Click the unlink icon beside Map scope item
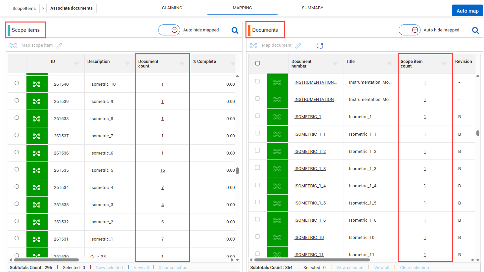This screenshot has height=272, width=484. (x=60, y=46)
